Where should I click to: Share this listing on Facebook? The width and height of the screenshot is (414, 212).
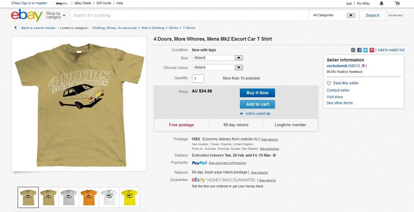click(x=359, y=50)
